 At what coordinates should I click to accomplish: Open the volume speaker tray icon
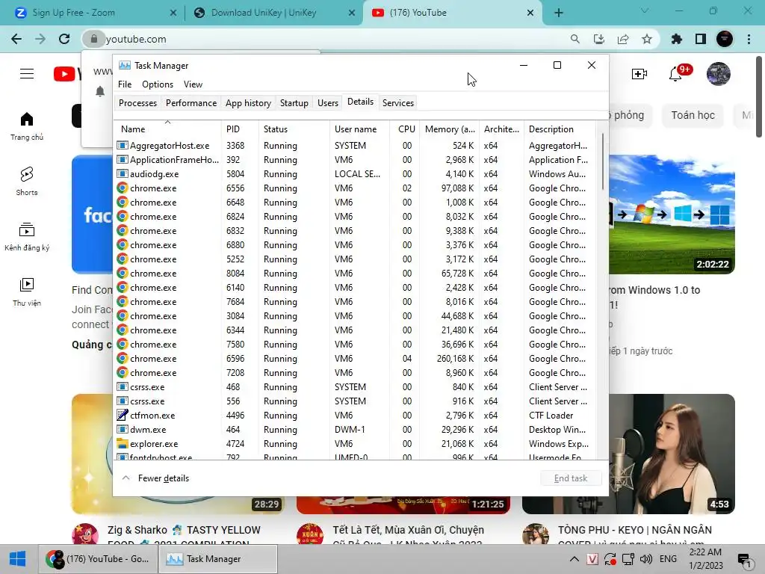tap(646, 559)
